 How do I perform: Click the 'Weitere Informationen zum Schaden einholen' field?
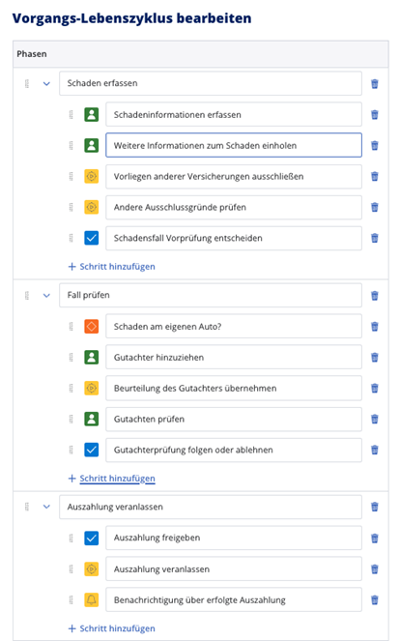[234, 145]
